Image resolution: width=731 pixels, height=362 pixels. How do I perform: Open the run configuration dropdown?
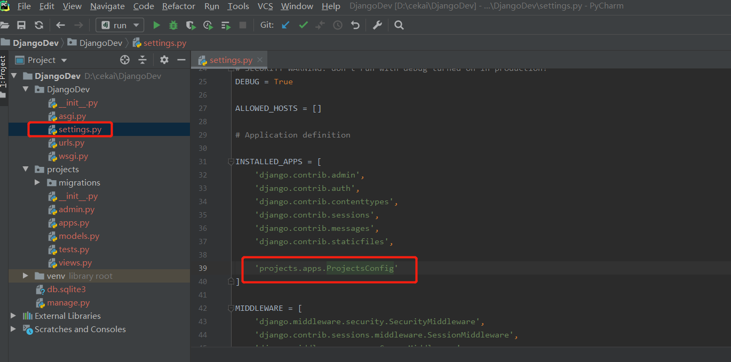click(x=120, y=25)
